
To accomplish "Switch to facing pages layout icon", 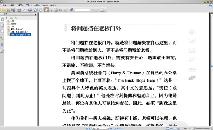I will click(x=175, y=128).
